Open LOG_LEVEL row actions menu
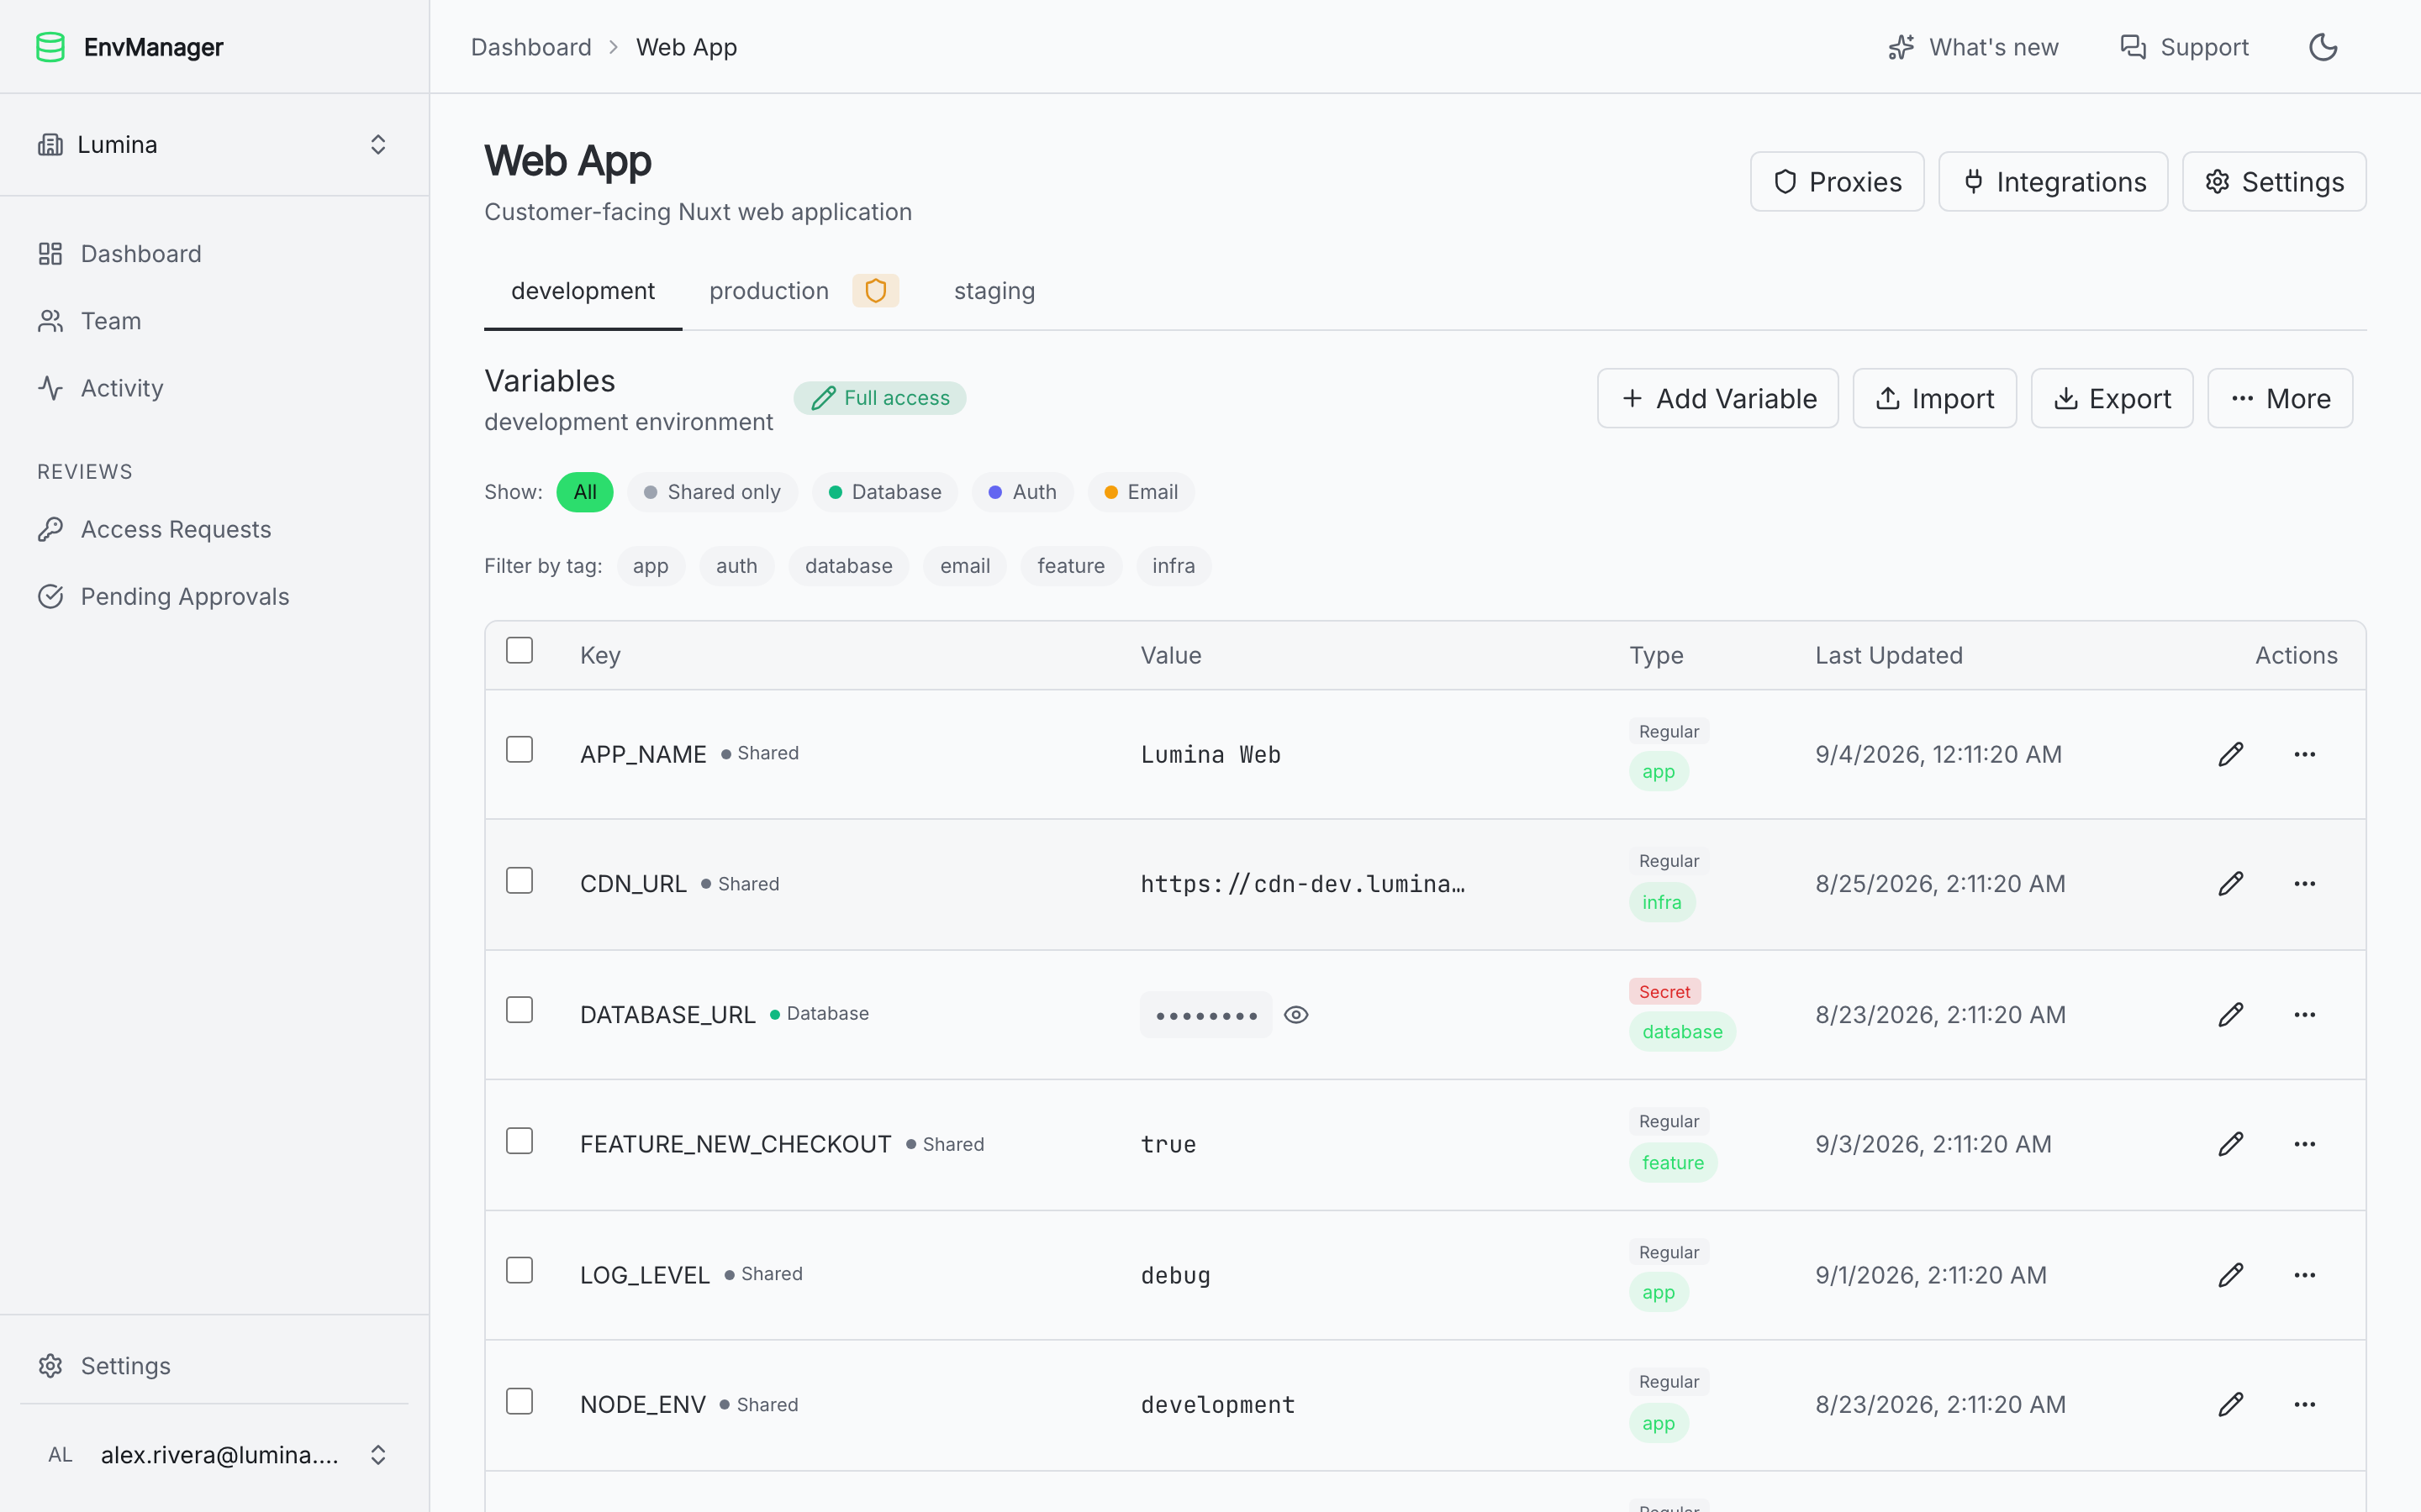The image size is (2421, 1512). pyautogui.click(x=2305, y=1275)
